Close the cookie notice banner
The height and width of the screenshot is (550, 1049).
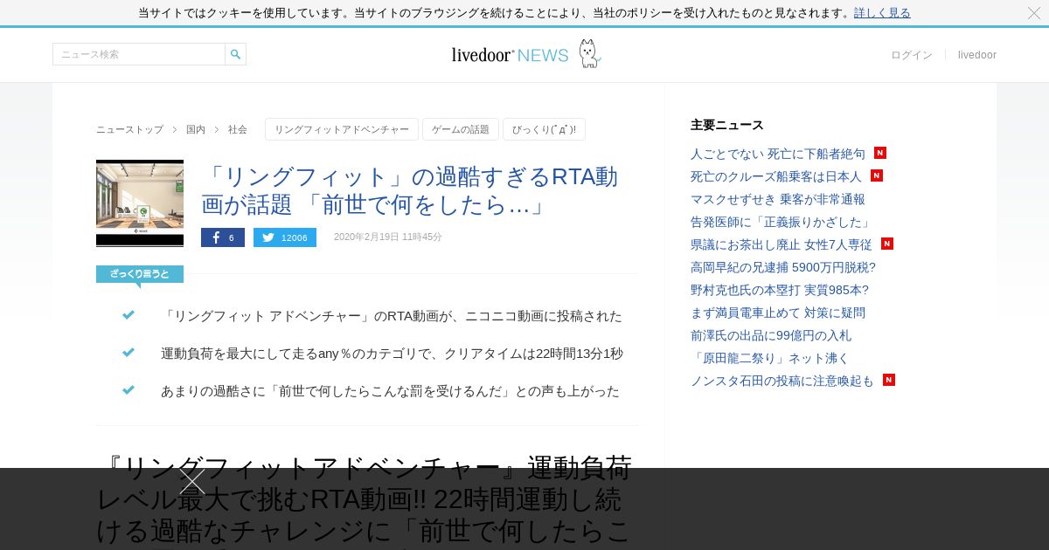coord(1034,13)
